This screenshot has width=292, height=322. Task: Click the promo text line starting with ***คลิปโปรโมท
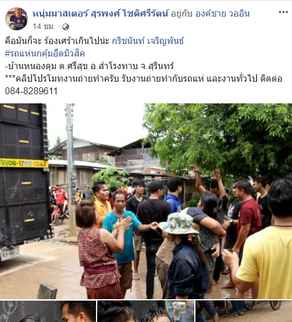143,79
